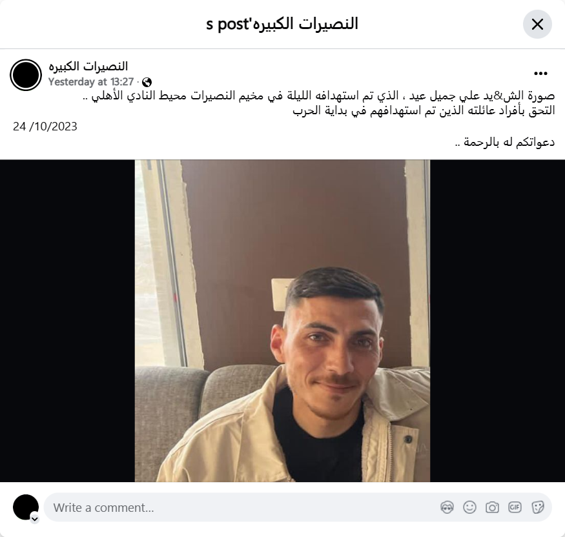Attach a photo using the camera icon
Screen dimensions: 565x537
(492, 507)
